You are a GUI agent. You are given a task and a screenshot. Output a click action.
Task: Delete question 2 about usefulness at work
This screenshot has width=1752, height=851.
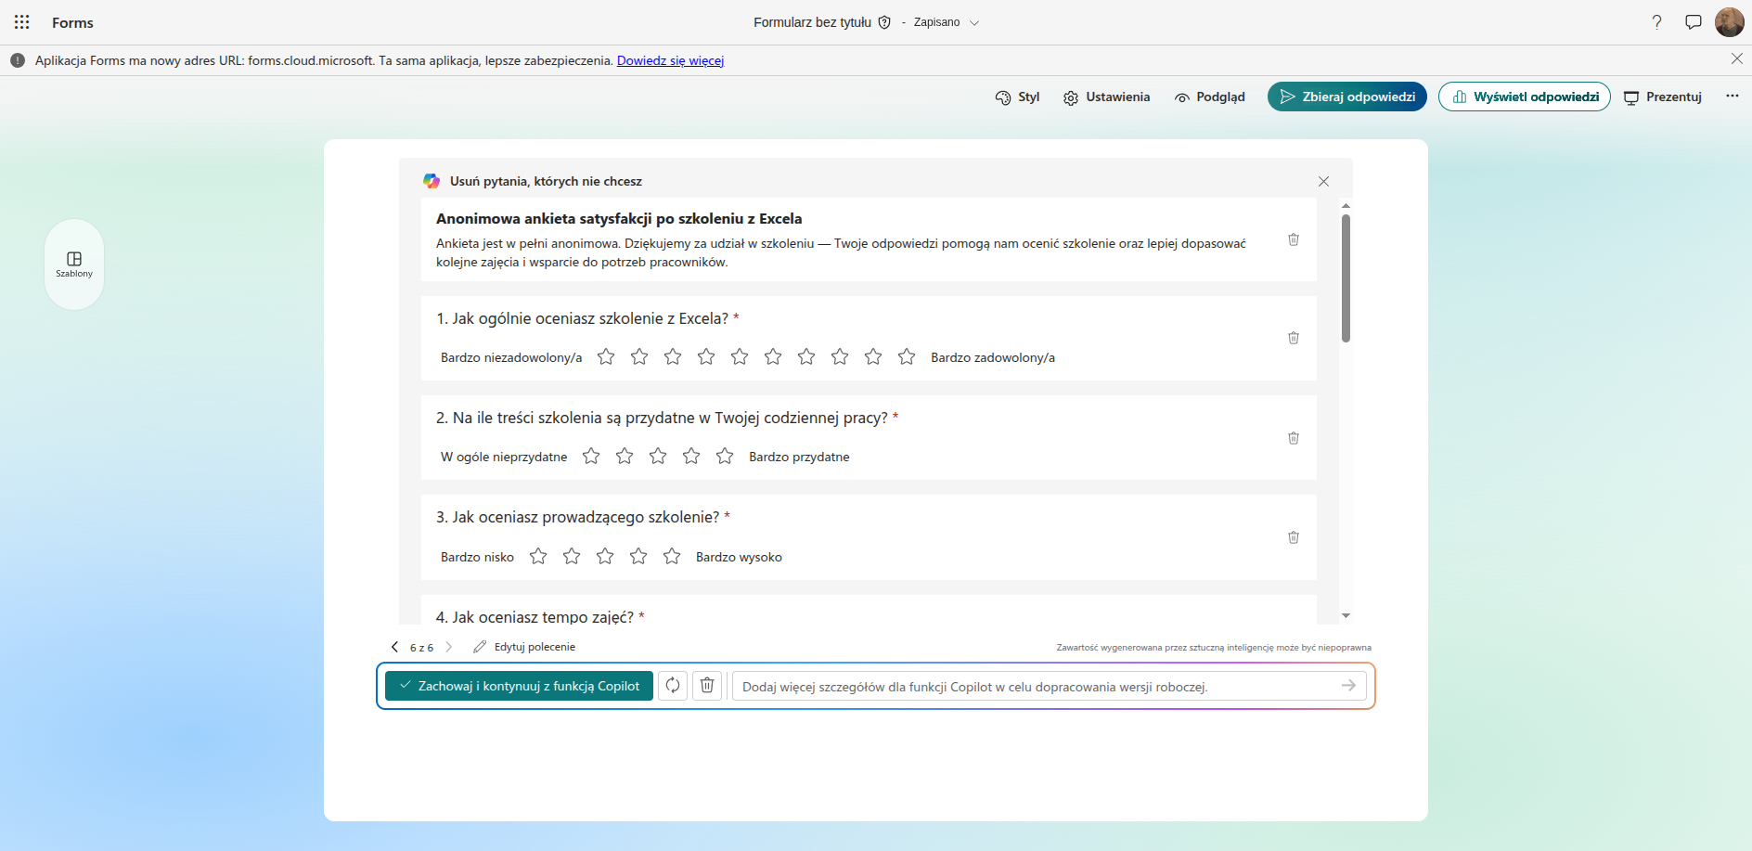point(1294,438)
